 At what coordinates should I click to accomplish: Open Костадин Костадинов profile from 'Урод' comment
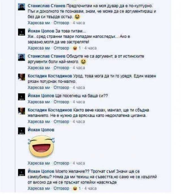[x=50, y=76]
